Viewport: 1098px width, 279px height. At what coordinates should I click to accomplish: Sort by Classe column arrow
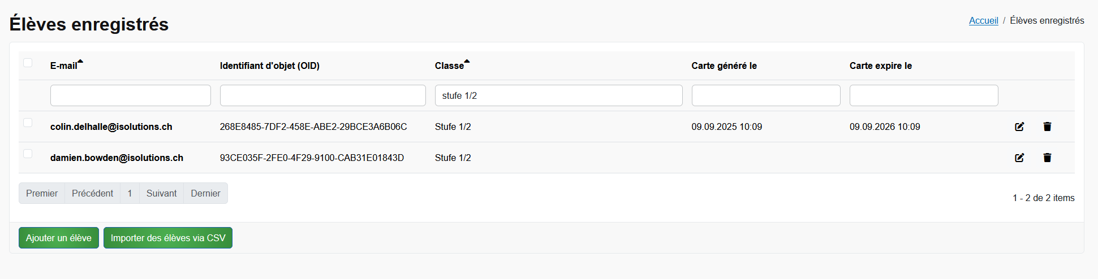point(467,62)
